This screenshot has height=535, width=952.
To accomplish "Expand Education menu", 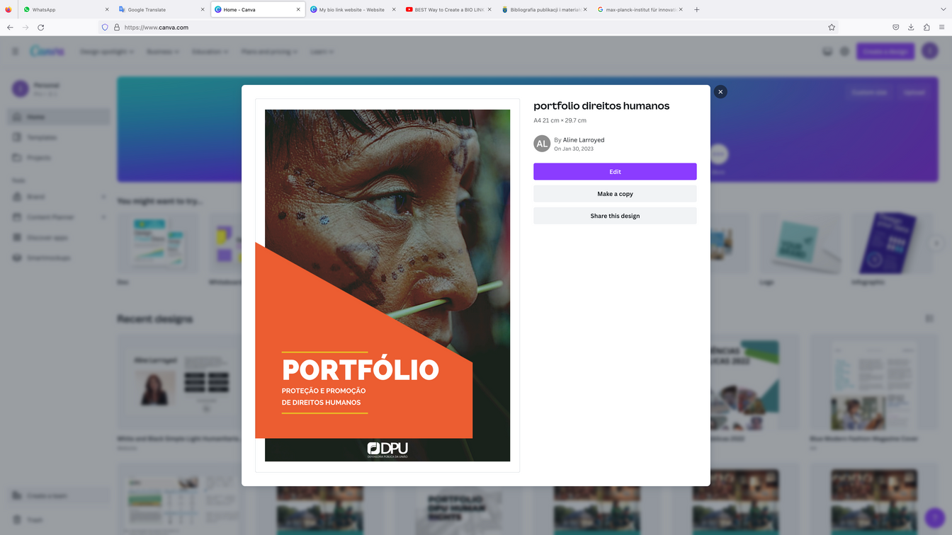I will [x=210, y=52].
